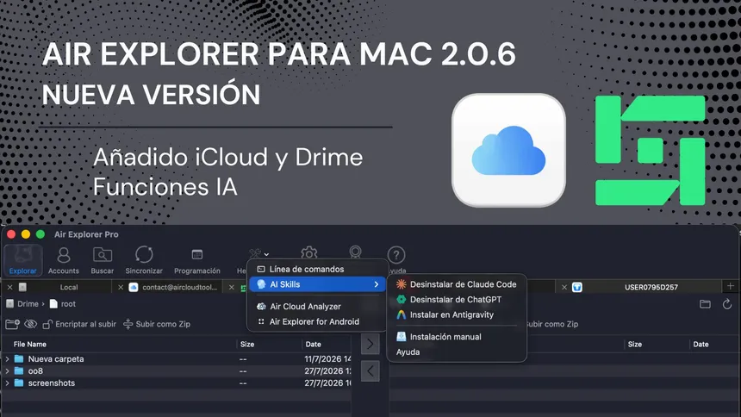The height and width of the screenshot is (417, 741).
Task: Expand the AI Skills submenu arrow
Action: 377,284
